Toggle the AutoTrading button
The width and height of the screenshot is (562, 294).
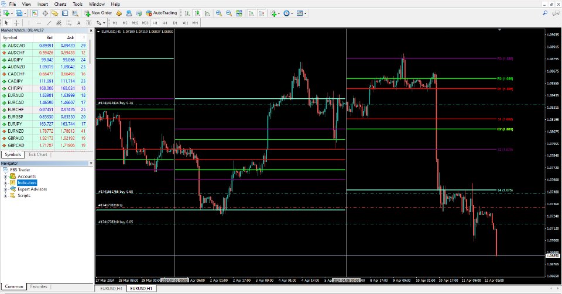point(162,13)
